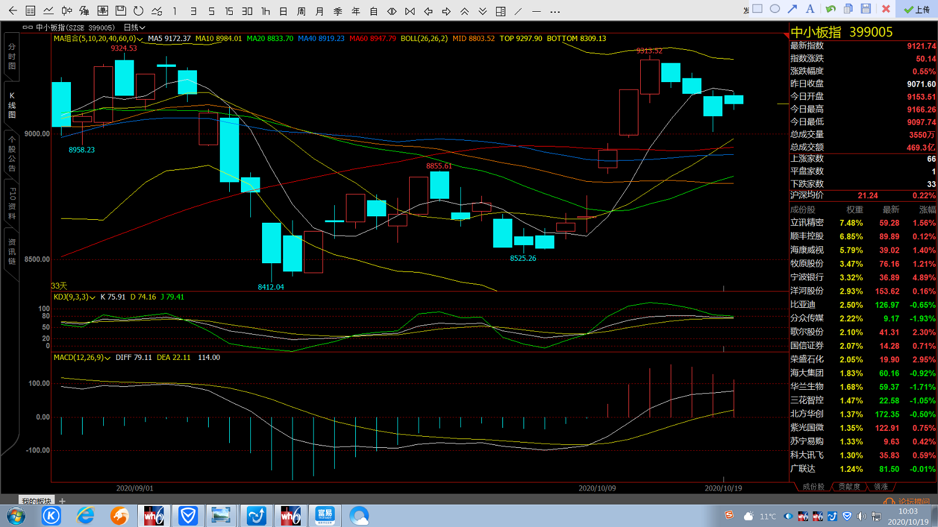Click the refresh icon in the toolbar
Viewport: 938px width, 527px height.
(x=138, y=11)
